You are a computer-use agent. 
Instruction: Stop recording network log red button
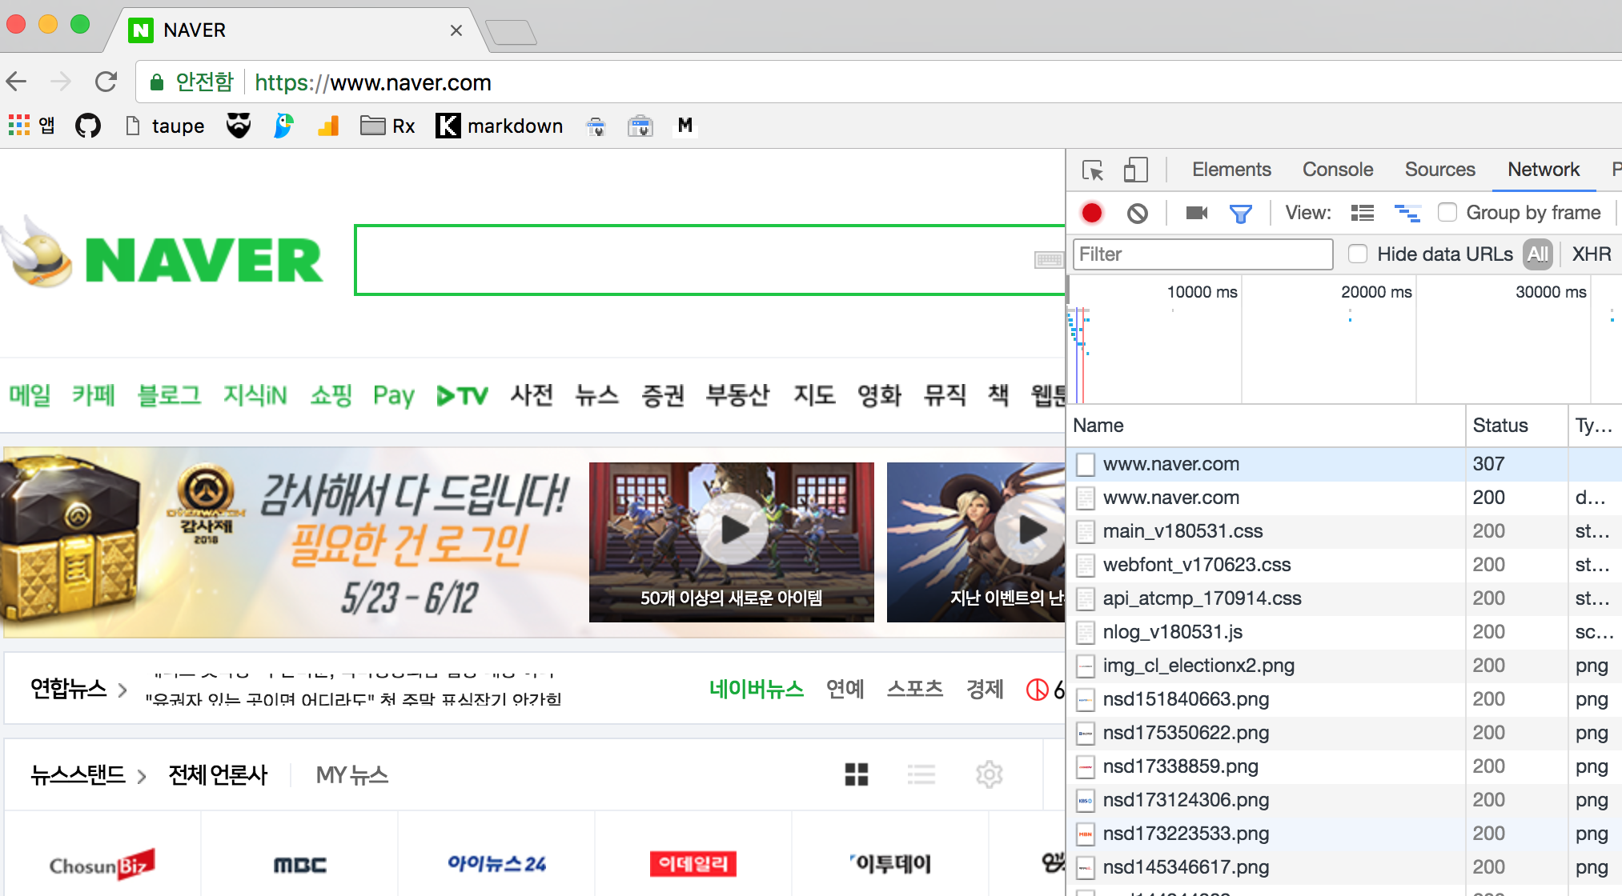pos(1092,213)
